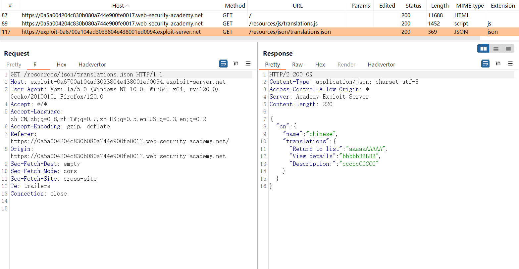Click the "name":"chinese" JSON line
Viewport: 519px width, 269px height.
(x=310, y=134)
